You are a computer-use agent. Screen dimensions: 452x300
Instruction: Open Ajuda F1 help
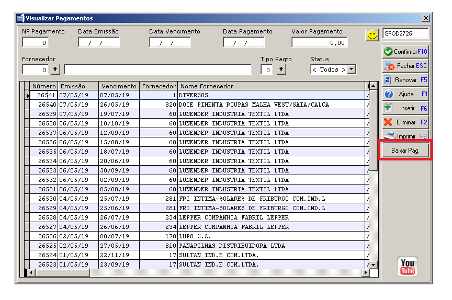coord(405,94)
